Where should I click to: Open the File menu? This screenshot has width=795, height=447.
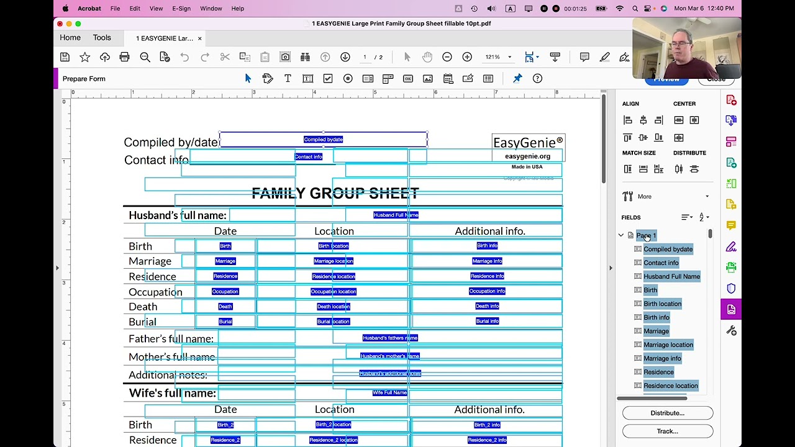point(115,9)
